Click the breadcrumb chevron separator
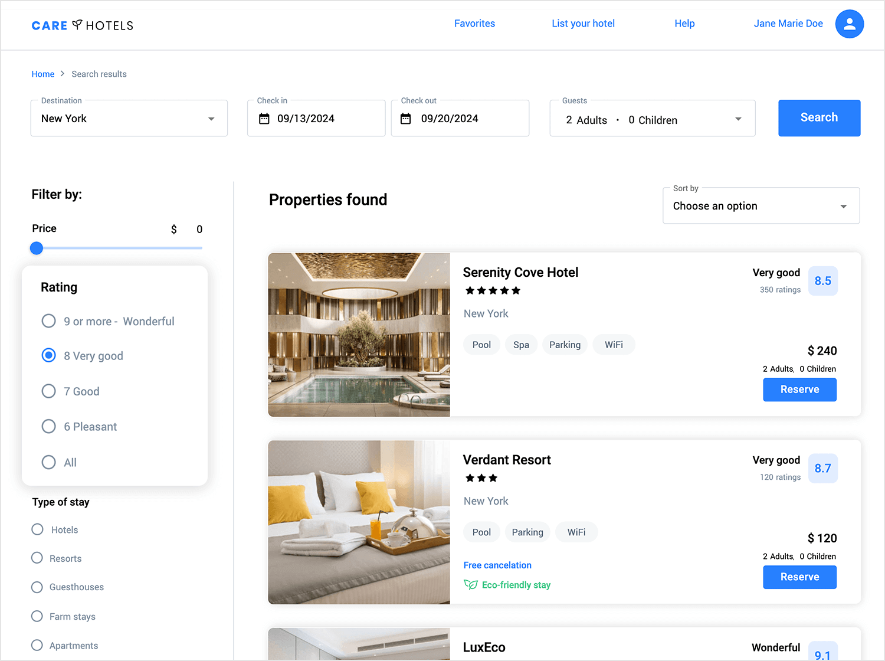Screen dimensions: 885x661 [x=63, y=74]
